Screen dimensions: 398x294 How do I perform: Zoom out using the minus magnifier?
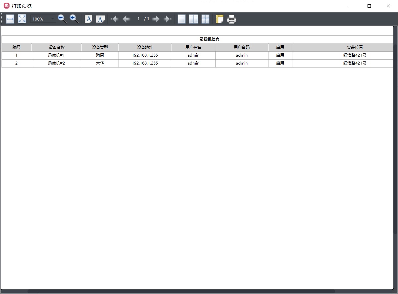tap(62, 19)
